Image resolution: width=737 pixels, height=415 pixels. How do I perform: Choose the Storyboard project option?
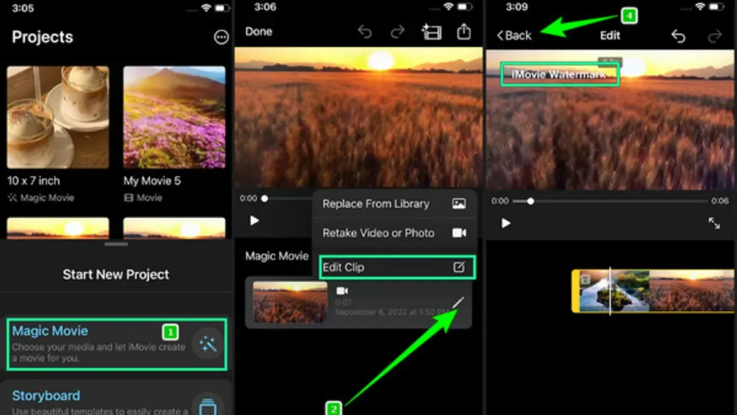coord(117,398)
